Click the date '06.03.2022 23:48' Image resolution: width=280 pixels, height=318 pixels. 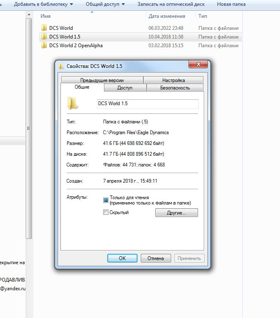click(166, 28)
